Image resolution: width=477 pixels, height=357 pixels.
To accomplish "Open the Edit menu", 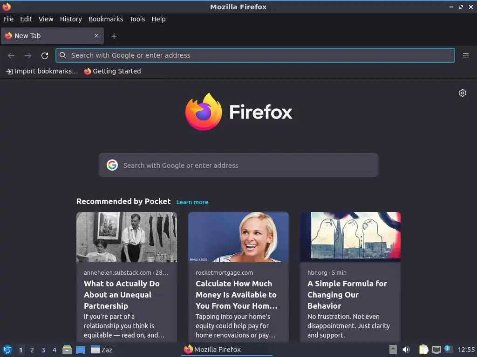I will 26,19.
